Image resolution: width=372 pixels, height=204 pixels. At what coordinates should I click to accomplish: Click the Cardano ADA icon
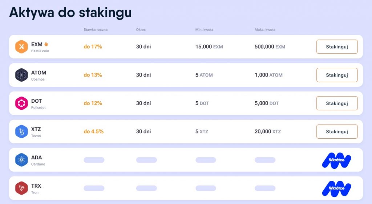pos(21,160)
